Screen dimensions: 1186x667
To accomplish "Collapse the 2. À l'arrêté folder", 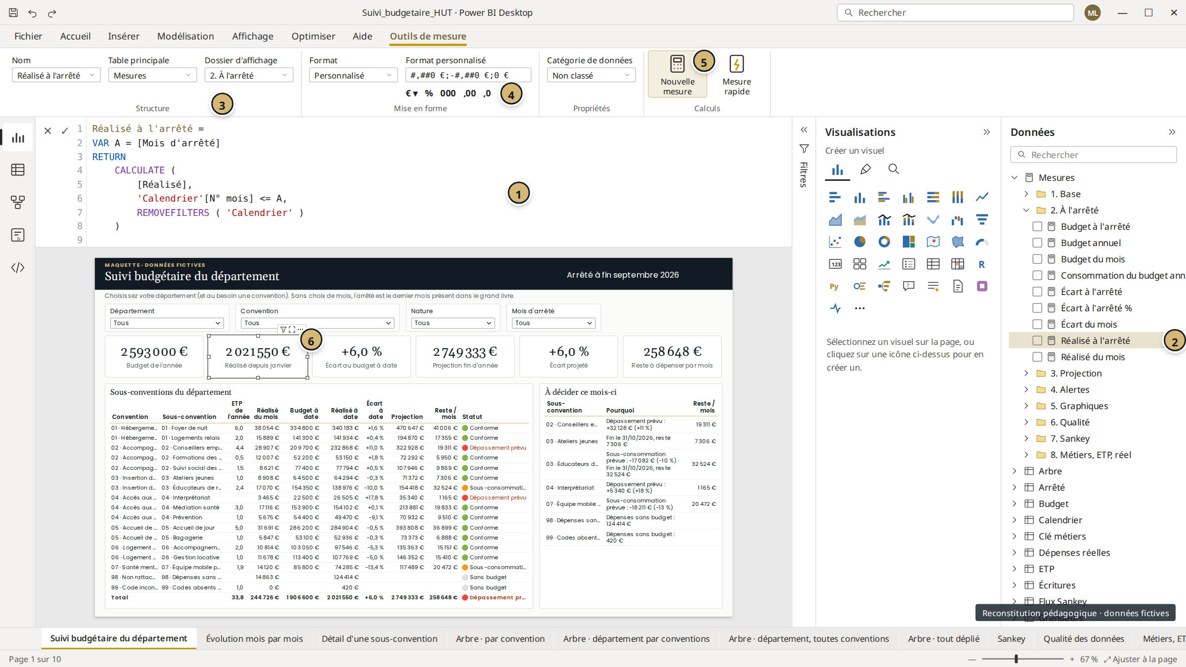I will click(1026, 210).
